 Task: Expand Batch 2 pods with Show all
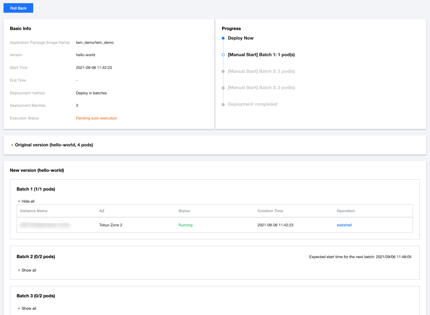point(29,270)
